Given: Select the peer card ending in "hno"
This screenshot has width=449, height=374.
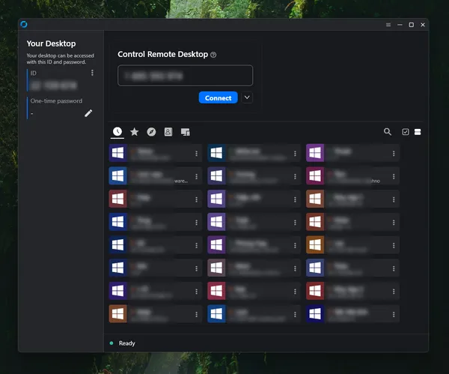Looking at the screenshot, I should click(352, 176).
